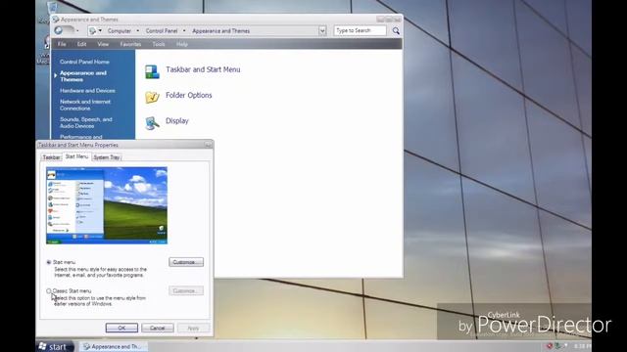Close the Taskbar and Start Menu Properties dialog

(x=209, y=145)
